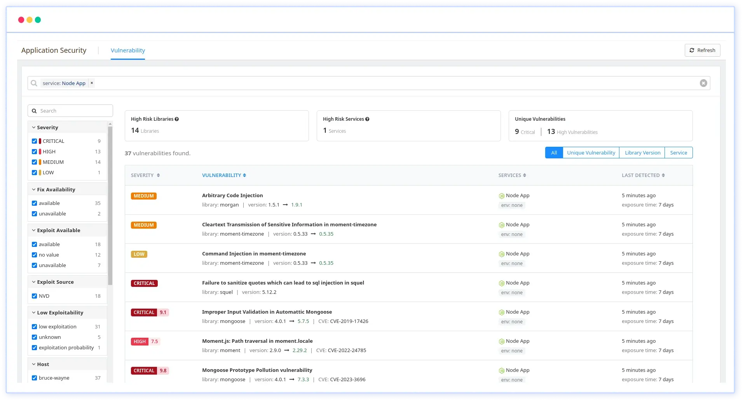Select the Unique Vulnerability view tab
The height and width of the screenshot is (401, 743).
click(591, 153)
